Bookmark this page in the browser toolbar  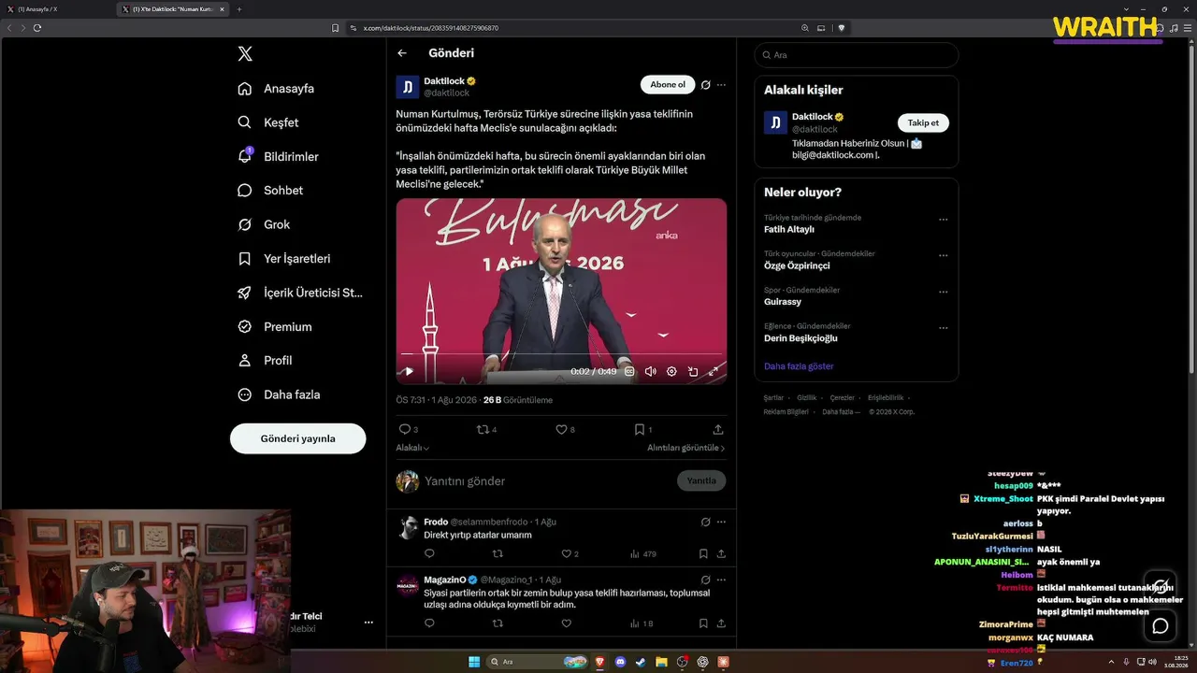click(x=336, y=28)
